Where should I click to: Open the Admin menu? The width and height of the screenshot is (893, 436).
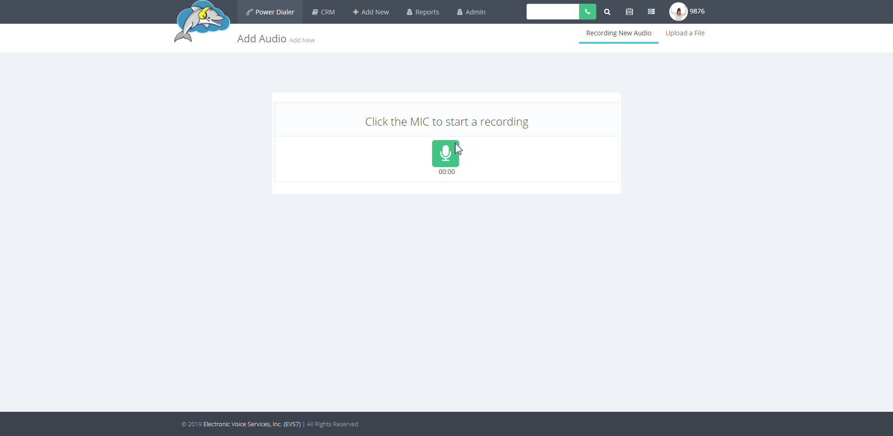471,12
